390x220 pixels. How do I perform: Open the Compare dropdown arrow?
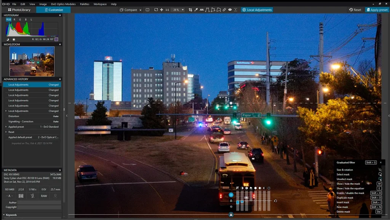click(x=140, y=10)
